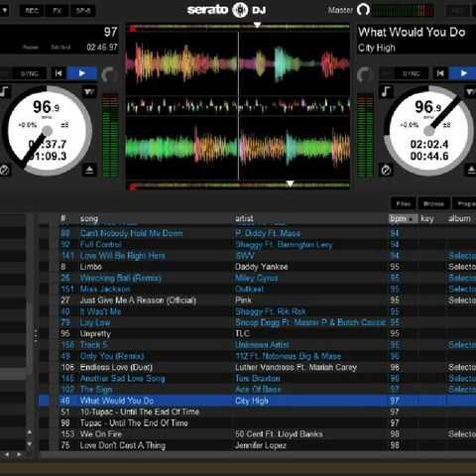Viewport: 476px width, 476px height.
Task: Open the top-left corner dropdown arrow
Action: click(x=4, y=11)
